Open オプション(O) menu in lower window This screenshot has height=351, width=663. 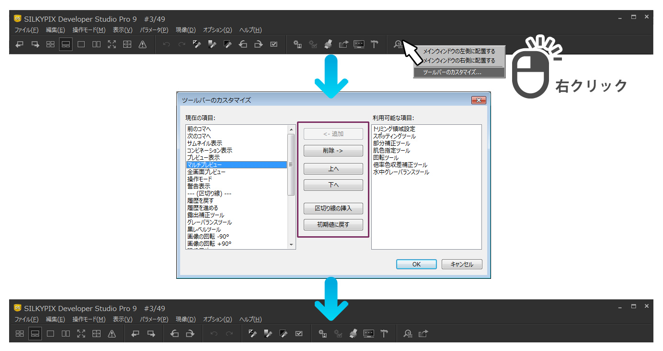[x=217, y=319]
